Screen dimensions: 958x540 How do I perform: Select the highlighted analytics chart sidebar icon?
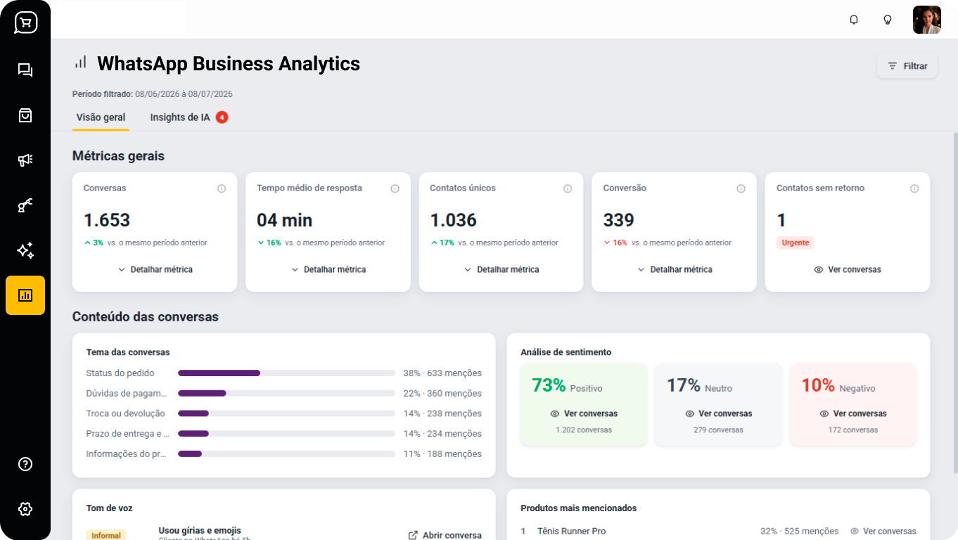point(25,295)
